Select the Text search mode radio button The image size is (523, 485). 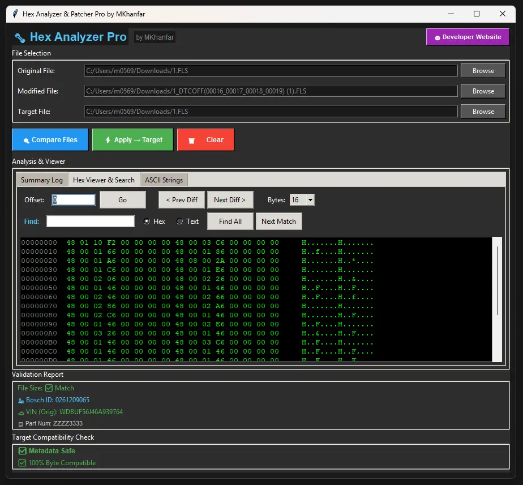click(x=180, y=222)
